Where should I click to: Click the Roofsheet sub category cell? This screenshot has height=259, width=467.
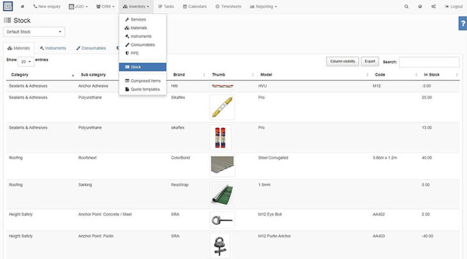pos(88,158)
